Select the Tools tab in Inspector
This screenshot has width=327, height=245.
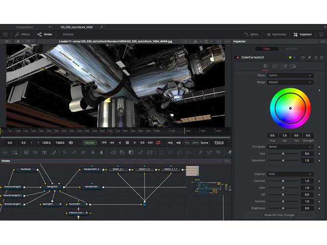point(266,49)
